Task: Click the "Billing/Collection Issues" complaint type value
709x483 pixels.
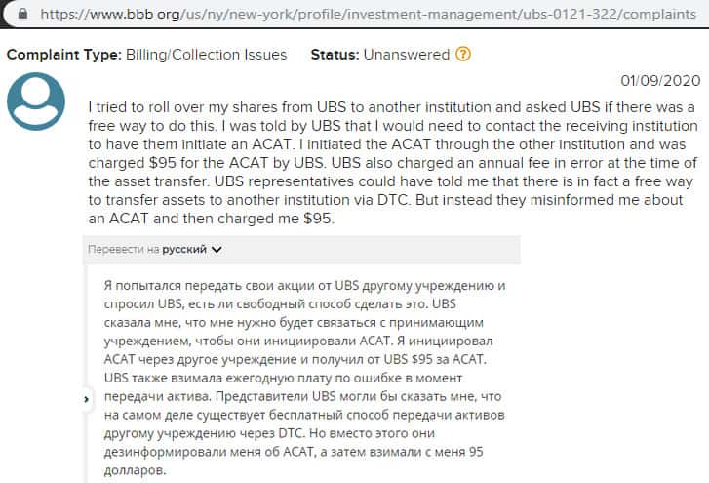Action: coord(205,55)
